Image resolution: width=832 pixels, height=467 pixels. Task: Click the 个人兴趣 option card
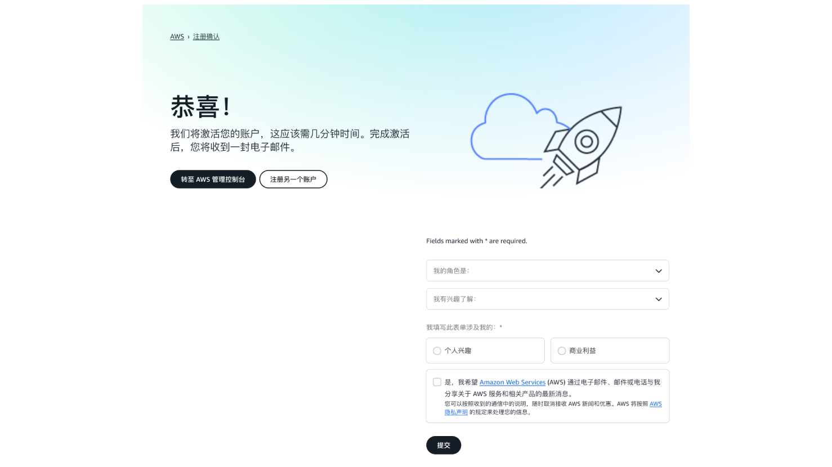(x=485, y=351)
